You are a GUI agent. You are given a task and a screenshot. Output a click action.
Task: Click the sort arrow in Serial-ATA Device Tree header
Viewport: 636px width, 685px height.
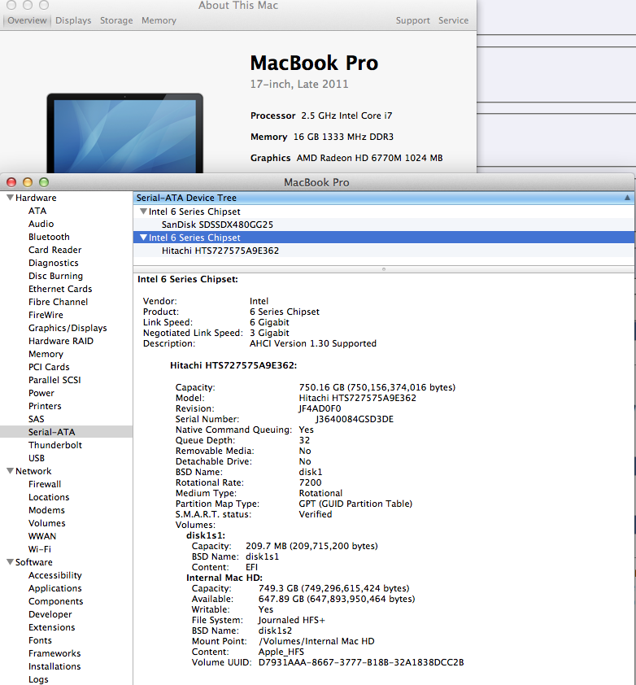coord(627,198)
